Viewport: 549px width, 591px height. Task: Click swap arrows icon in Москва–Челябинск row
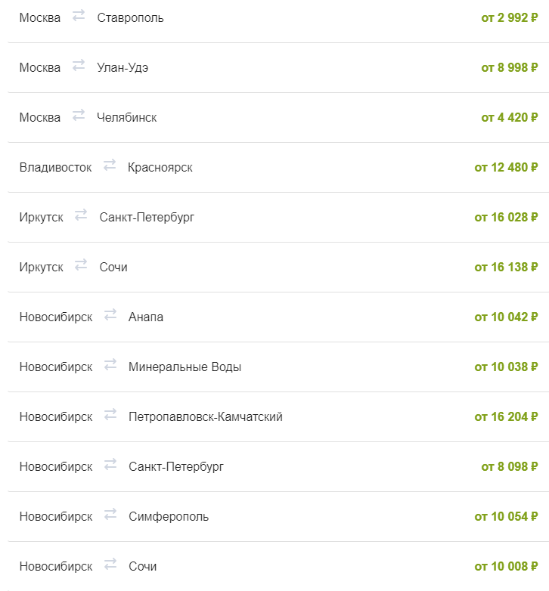coord(79,115)
